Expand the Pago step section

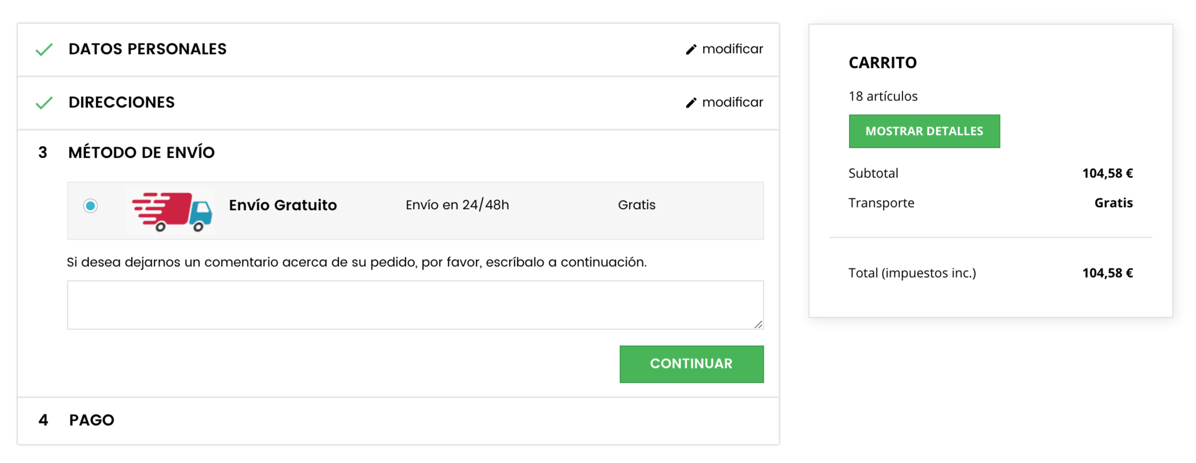point(398,421)
